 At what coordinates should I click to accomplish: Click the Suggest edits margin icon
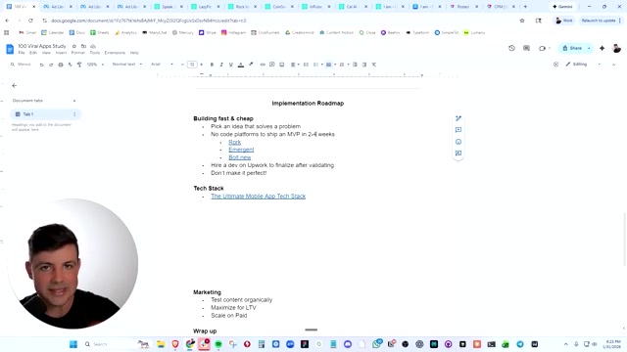click(x=458, y=154)
